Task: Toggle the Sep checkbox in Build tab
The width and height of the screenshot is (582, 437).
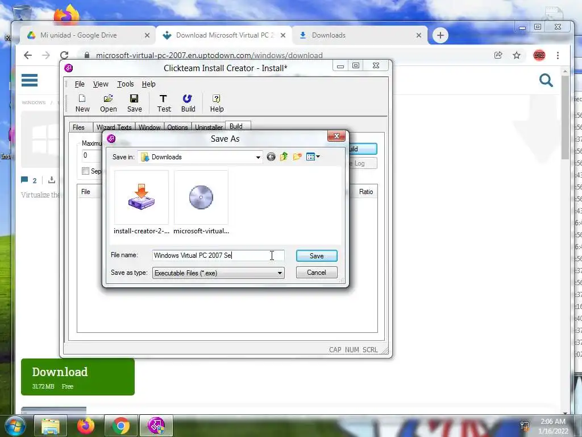Action: click(85, 171)
